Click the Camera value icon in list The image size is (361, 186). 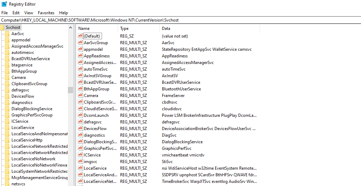(x=80, y=95)
